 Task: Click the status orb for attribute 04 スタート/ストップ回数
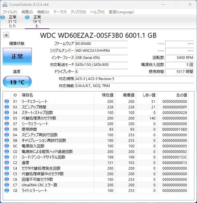pyautogui.click(x=7, y=112)
